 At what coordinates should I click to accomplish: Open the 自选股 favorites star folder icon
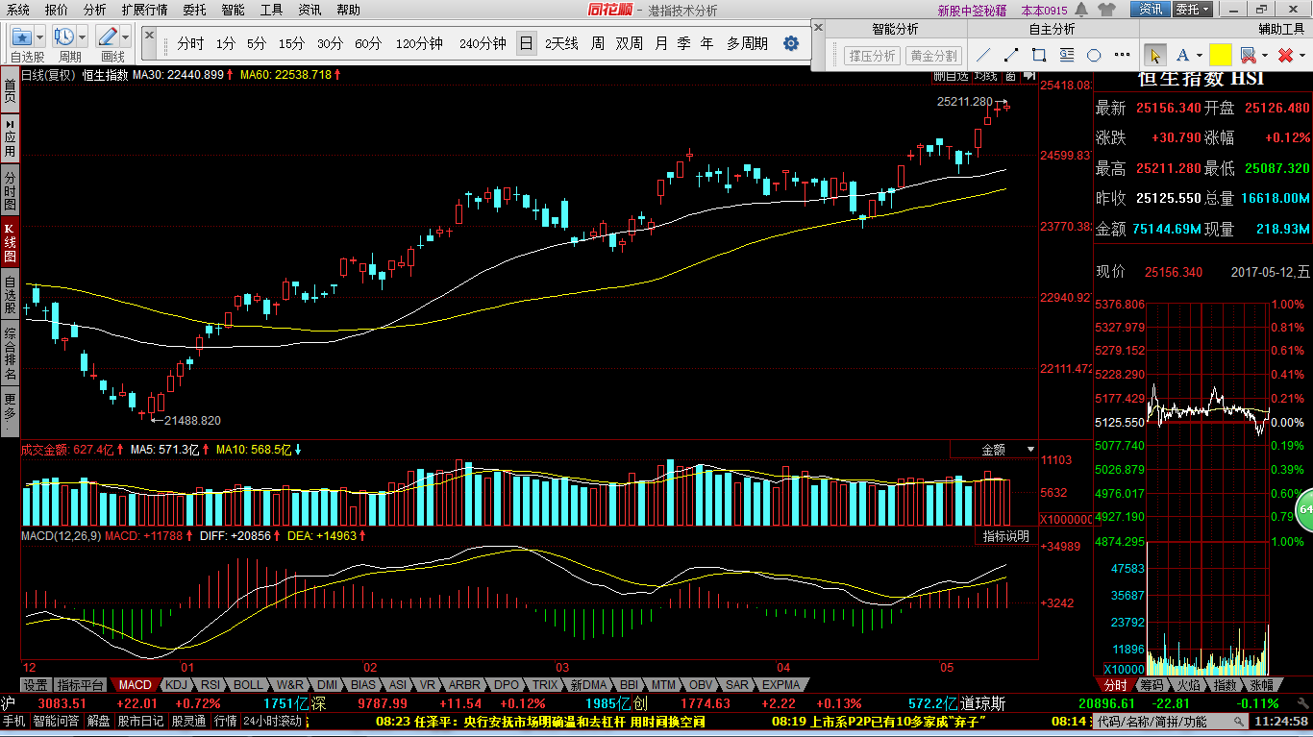[x=21, y=37]
